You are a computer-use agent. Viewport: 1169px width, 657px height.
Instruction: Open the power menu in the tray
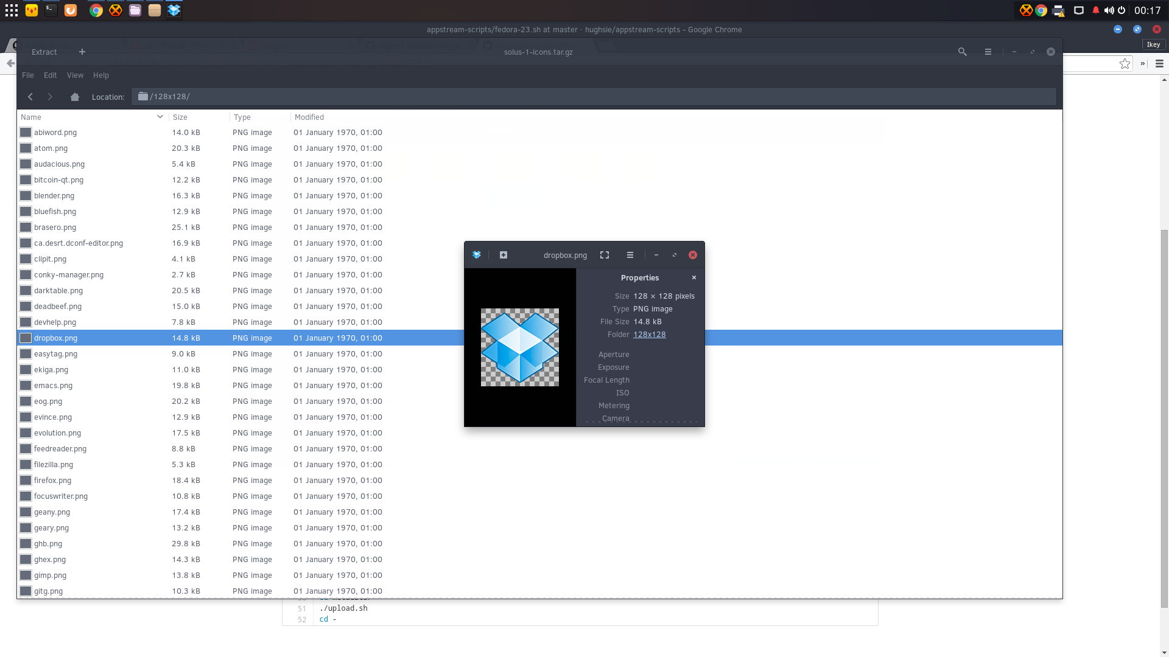[1122, 10]
